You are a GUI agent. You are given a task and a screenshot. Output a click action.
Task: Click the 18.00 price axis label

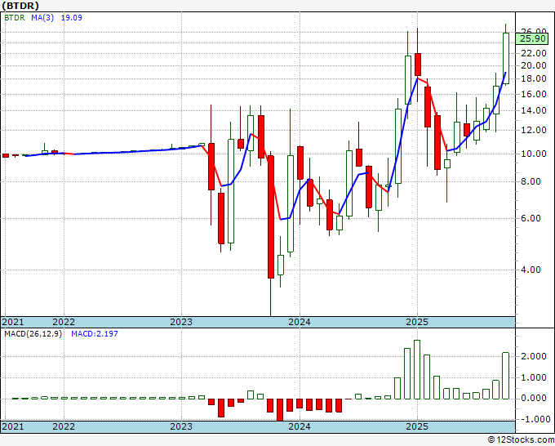(x=534, y=78)
